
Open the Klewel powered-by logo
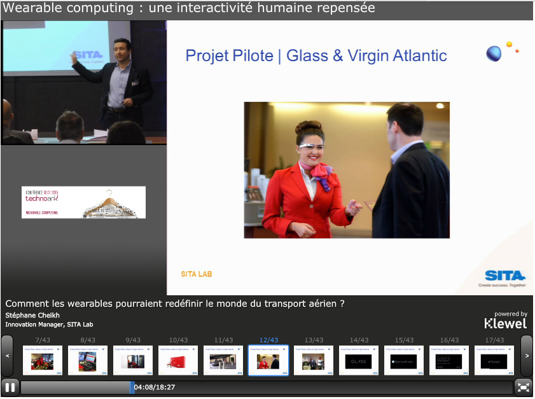pyautogui.click(x=506, y=320)
